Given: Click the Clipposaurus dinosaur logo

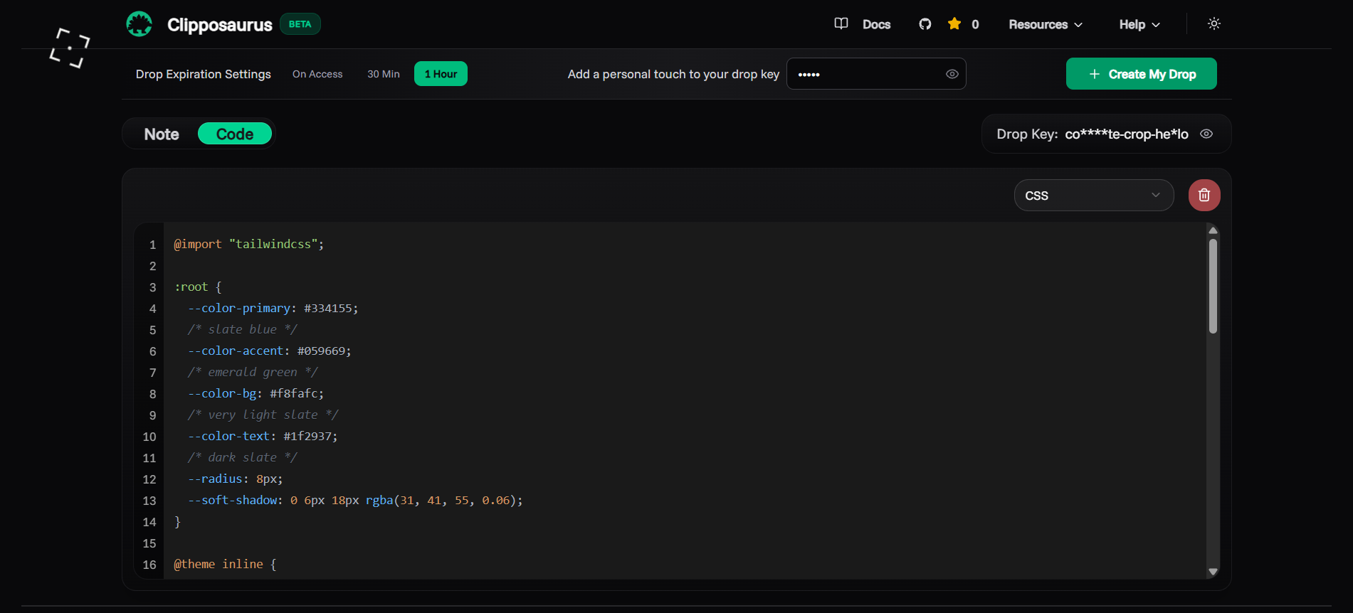Looking at the screenshot, I should [x=139, y=24].
